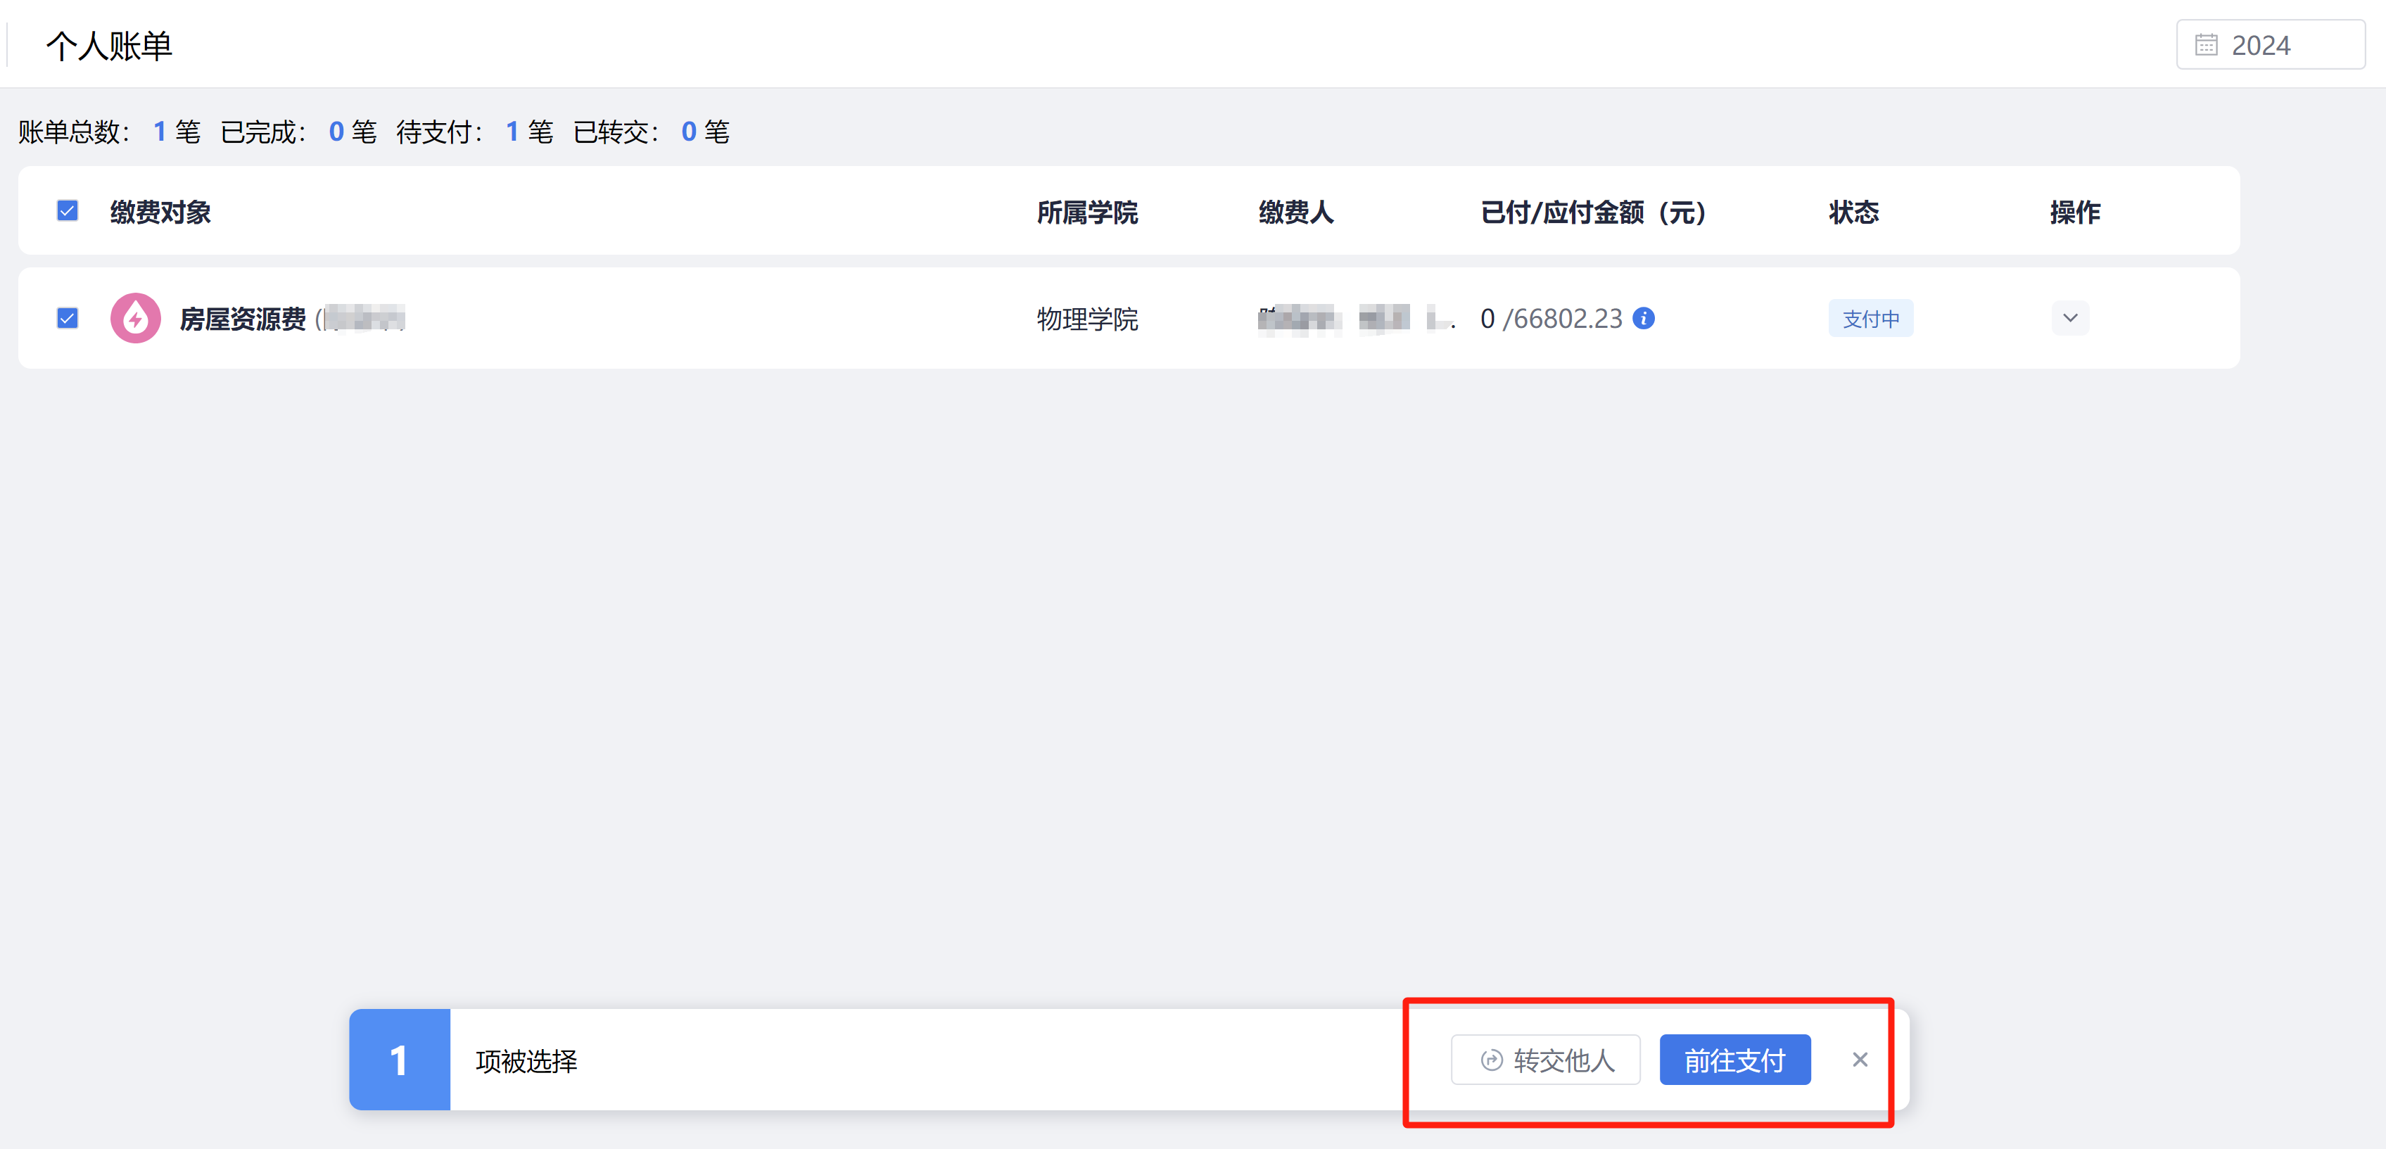Expand the row's 操作 chevron dropdown
The height and width of the screenshot is (1149, 2386).
(2069, 319)
